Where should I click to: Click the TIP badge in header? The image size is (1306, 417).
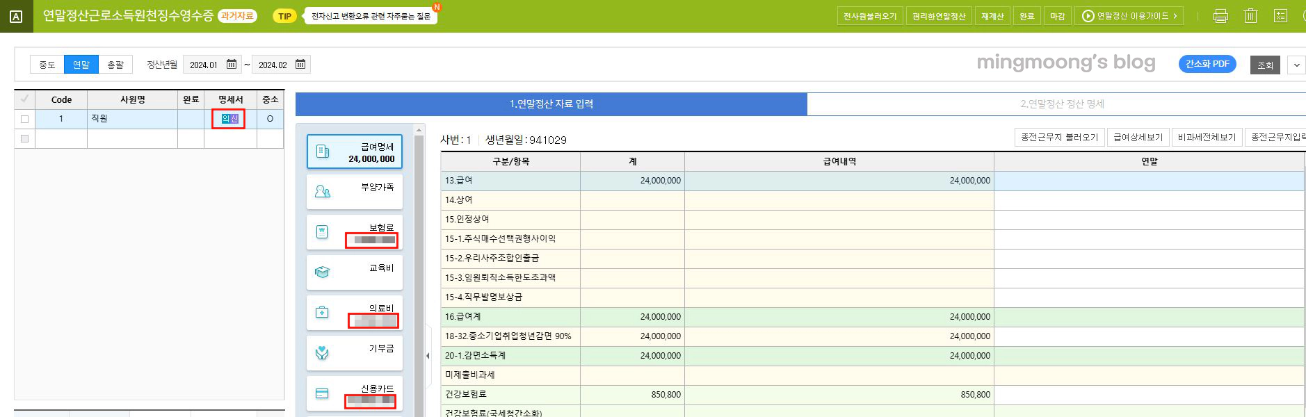click(285, 16)
